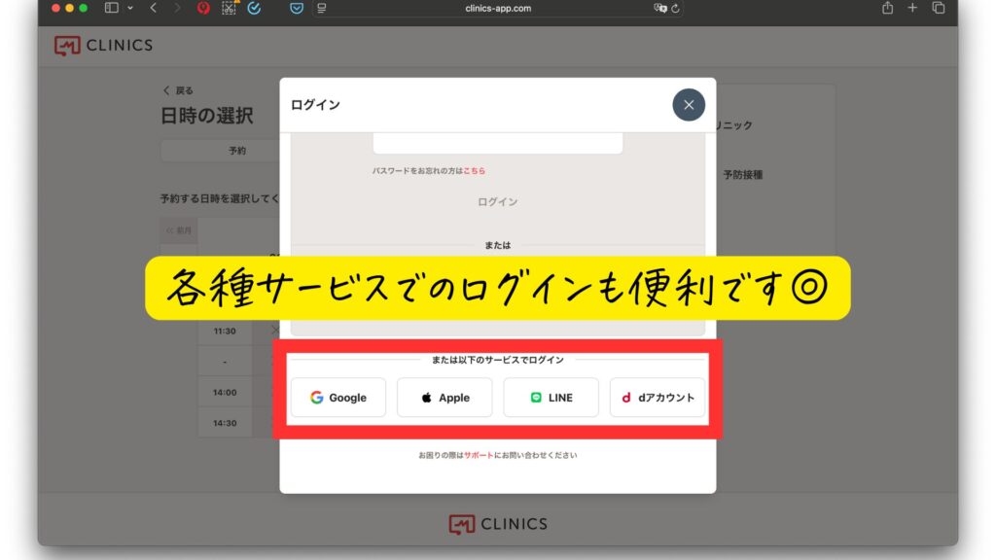Open the サポート contact link
Image resolution: width=996 pixels, height=560 pixels.
point(479,455)
